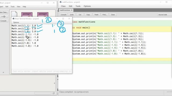Open the Class menu in the editor

coord(63,6)
